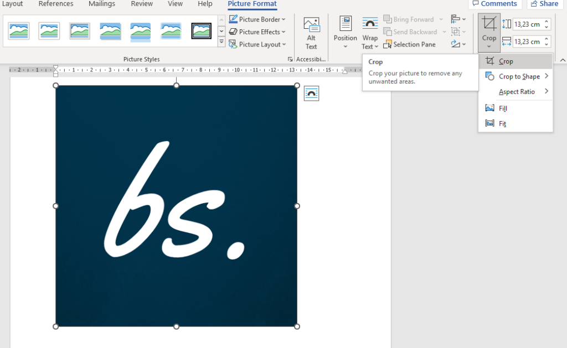Viewport: 567px width, 348px height.
Task: Open the Picture Effects dropdown
Action: [x=257, y=32]
